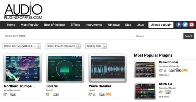Click 'Compressor | Distortion' text
196x102 pixels.
[169, 66]
